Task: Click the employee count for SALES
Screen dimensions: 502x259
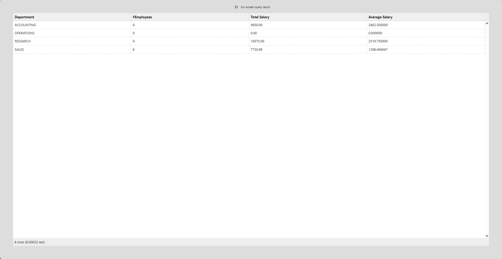Action: pyautogui.click(x=134, y=49)
